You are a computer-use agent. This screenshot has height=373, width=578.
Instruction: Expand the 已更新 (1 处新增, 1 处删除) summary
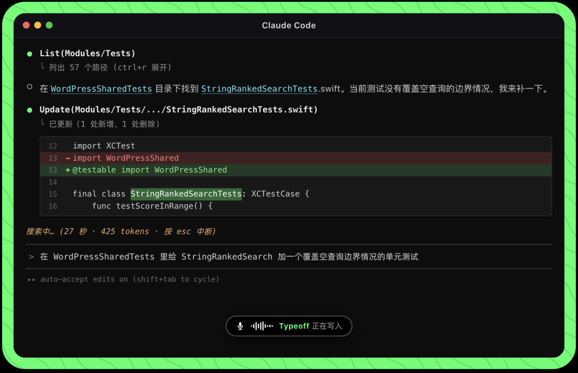104,124
